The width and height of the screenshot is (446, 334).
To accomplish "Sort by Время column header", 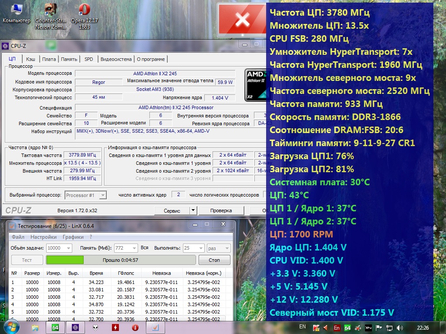I will pyautogui.click(x=96, y=273).
